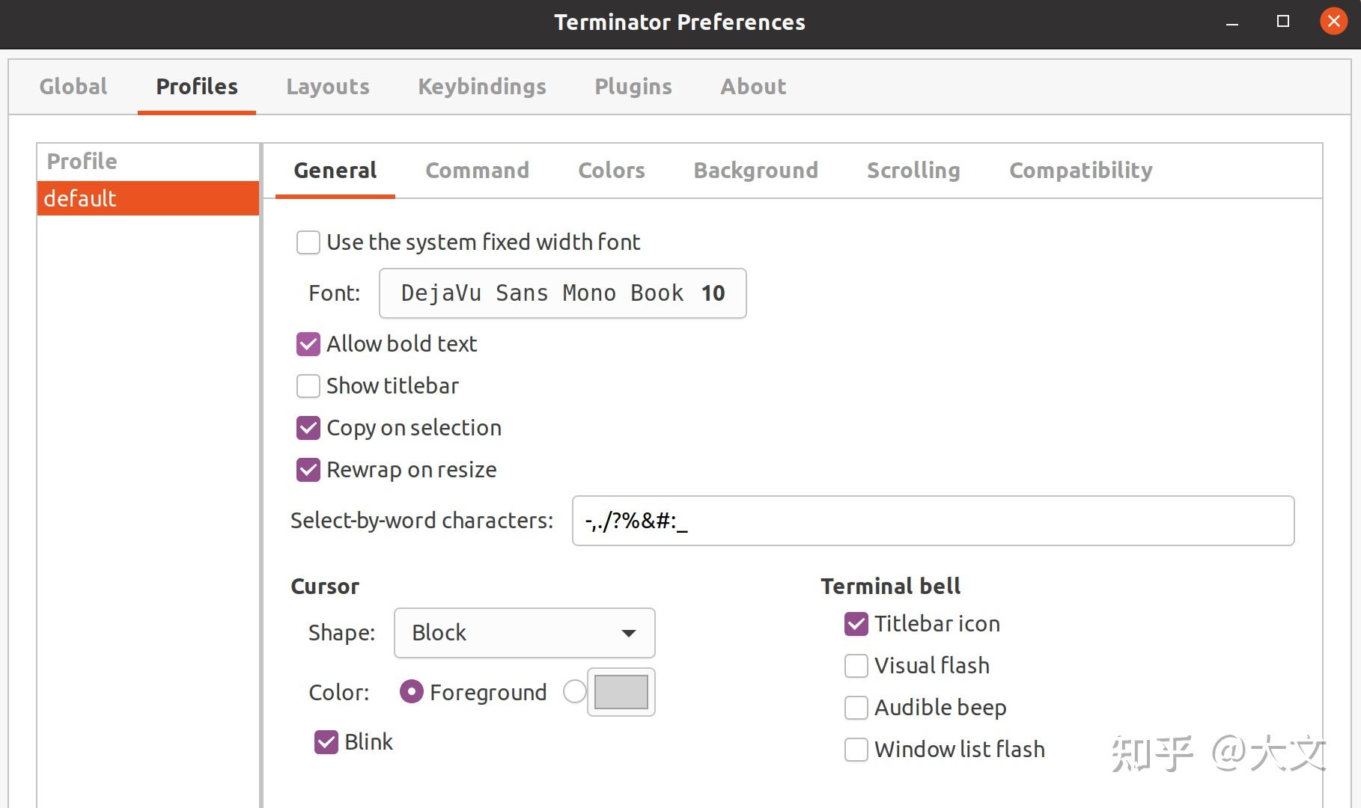Uncheck Allow bold text
Screen dimensions: 1361x808
(308, 344)
